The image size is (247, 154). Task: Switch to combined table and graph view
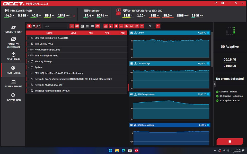pos(29,26)
